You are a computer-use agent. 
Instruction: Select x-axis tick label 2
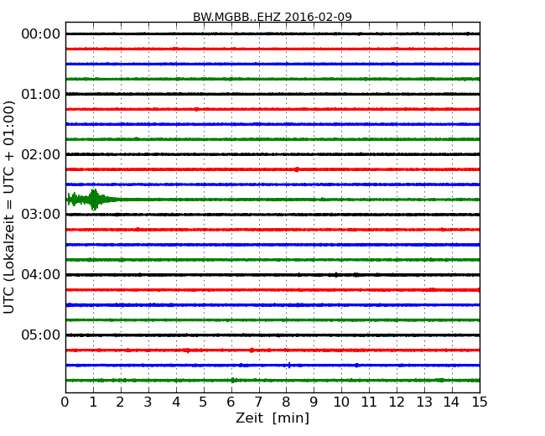(x=120, y=402)
